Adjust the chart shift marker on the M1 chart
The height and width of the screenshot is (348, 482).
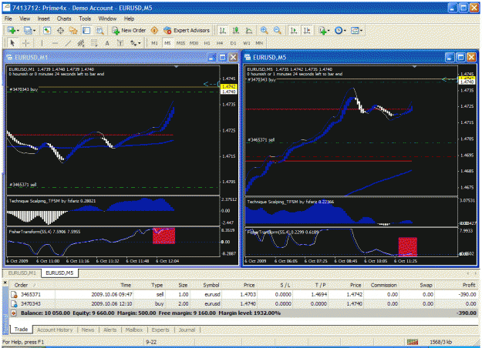(176, 66)
